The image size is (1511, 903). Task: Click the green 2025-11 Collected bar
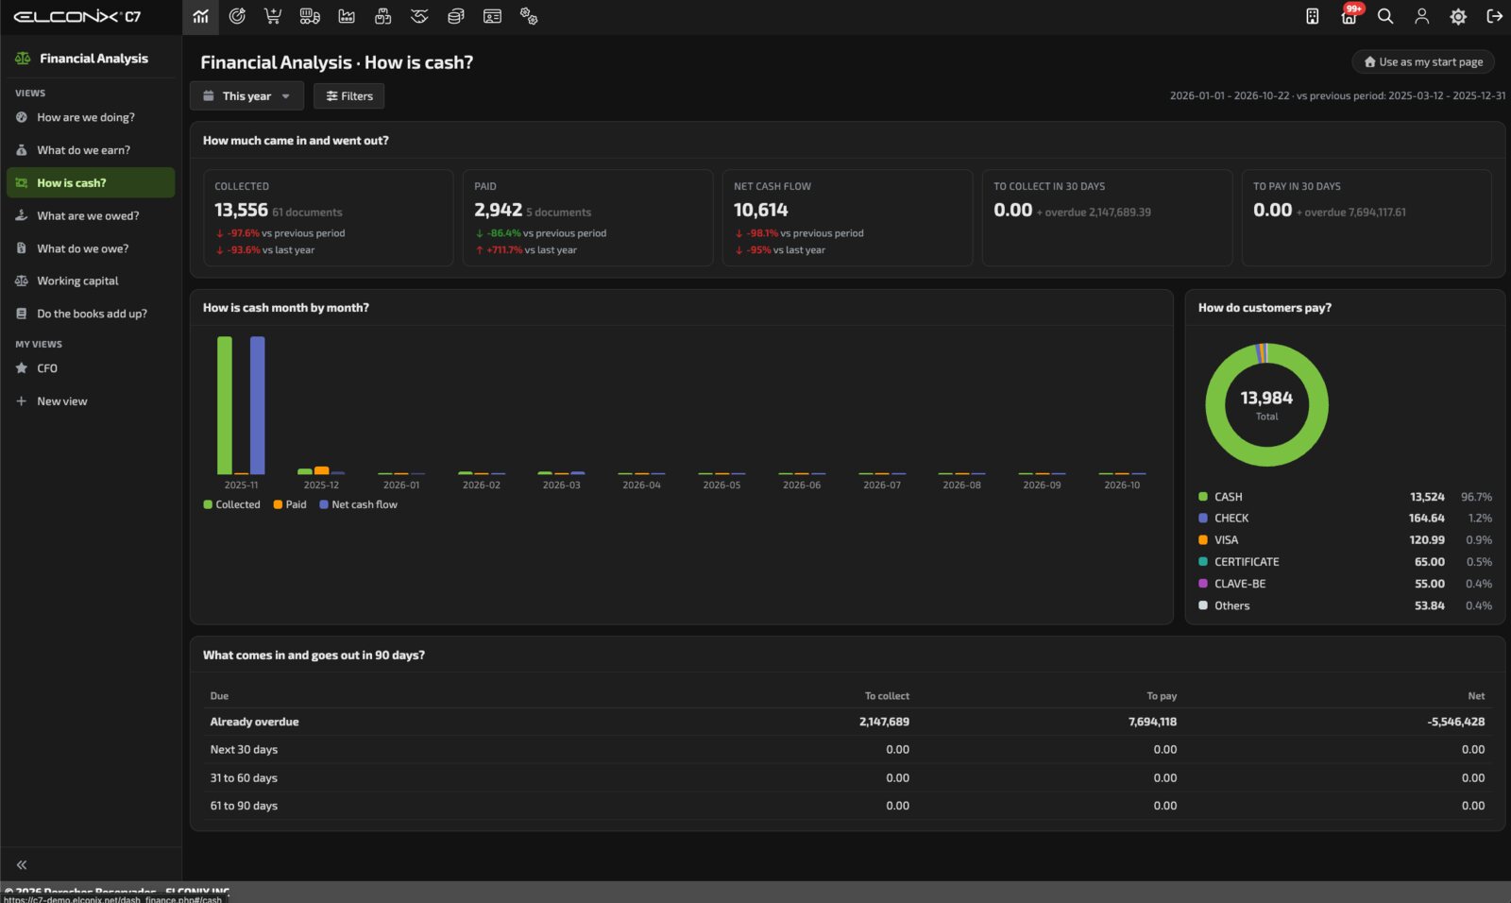[x=225, y=405]
